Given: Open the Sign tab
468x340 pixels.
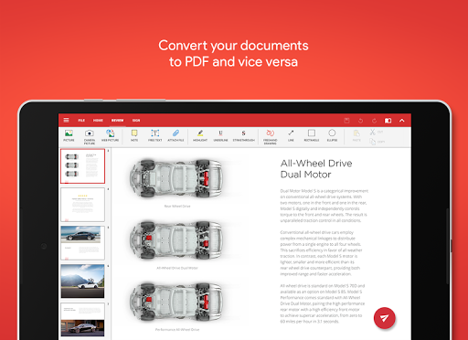Looking at the screenshot, I should tap(136, 121).
